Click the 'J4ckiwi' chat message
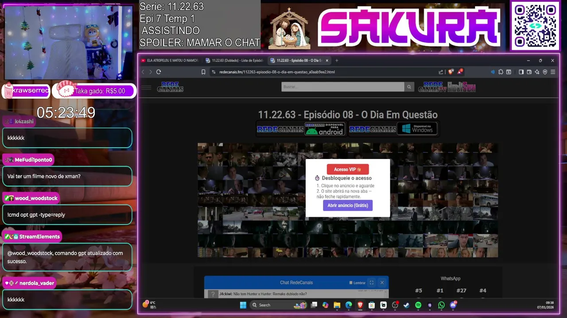Screen dimensions: 567x318 click(x=263, y=294)
